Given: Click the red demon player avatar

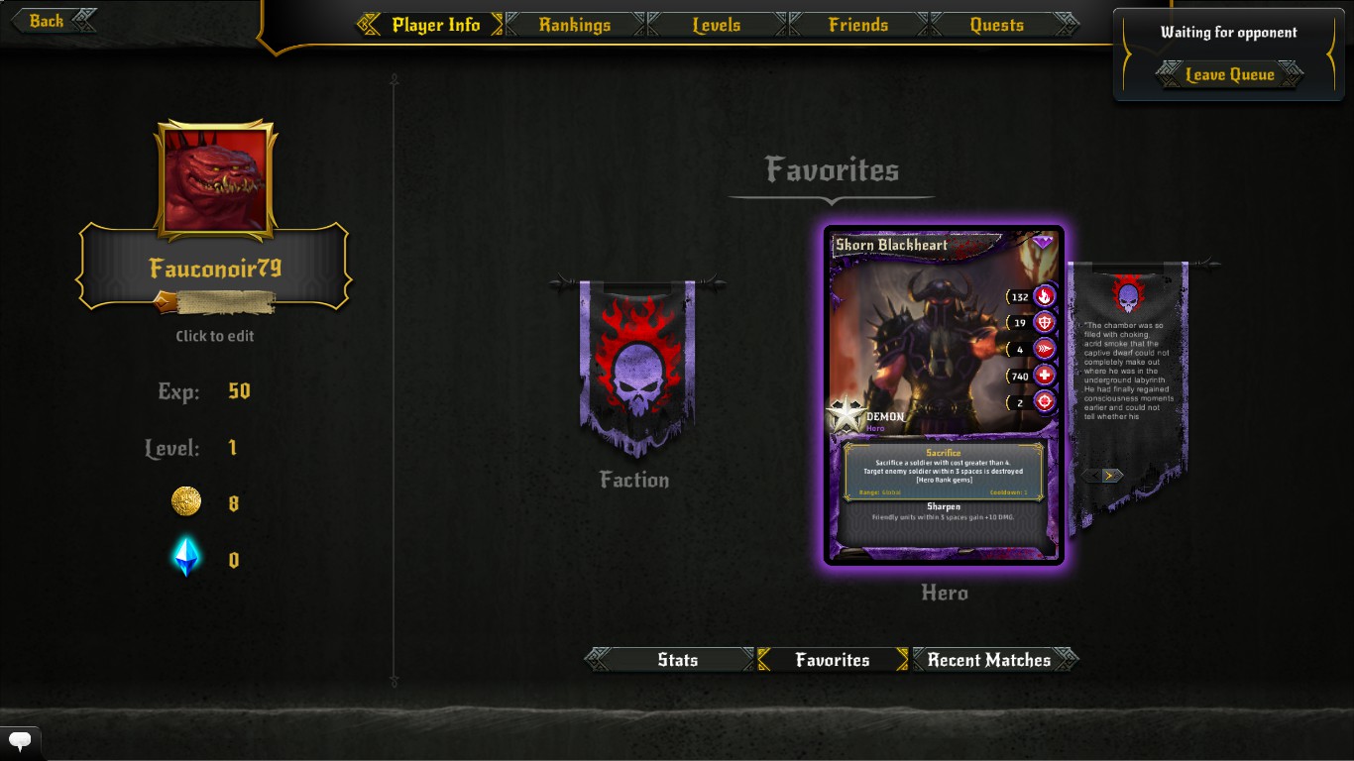Looking at the screenshot, I should click(215, 179).
